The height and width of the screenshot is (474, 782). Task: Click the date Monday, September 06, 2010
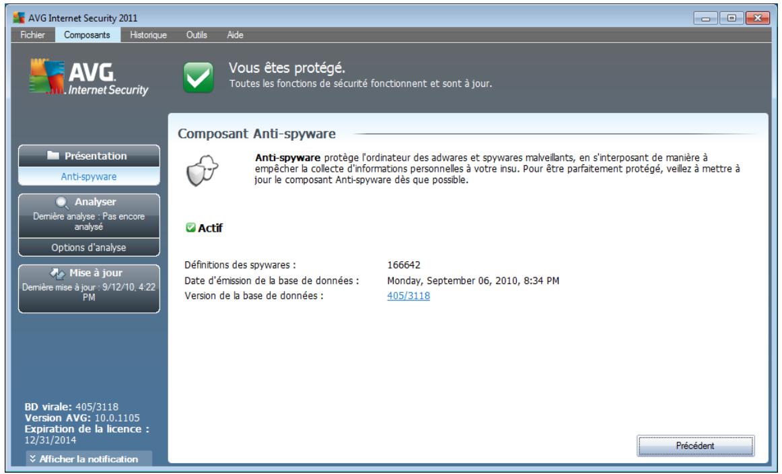coord(473,281)
